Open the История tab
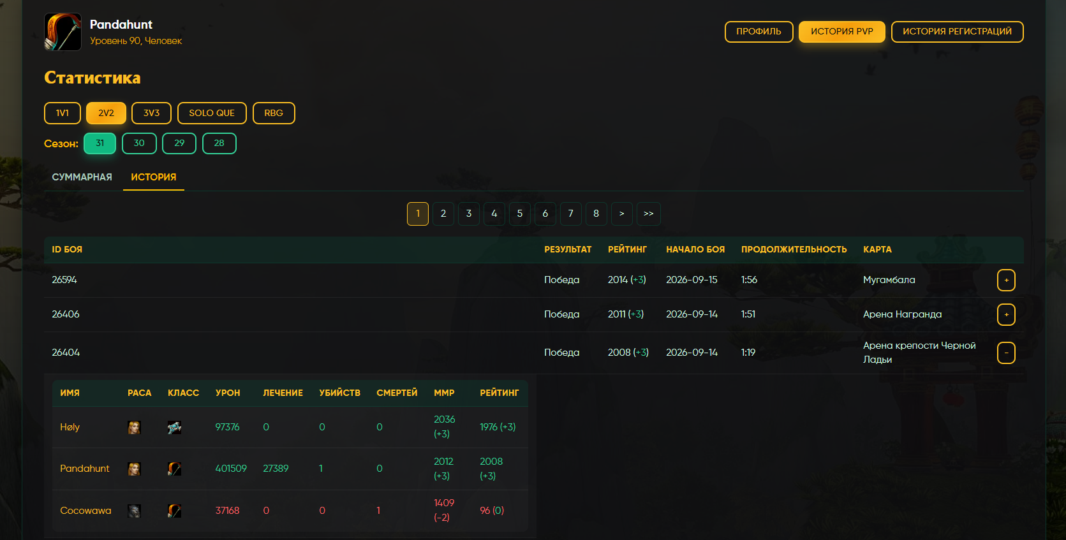The width and height of the screenshot is (1066, 540). pyautogui.click(x=154, y=177)
